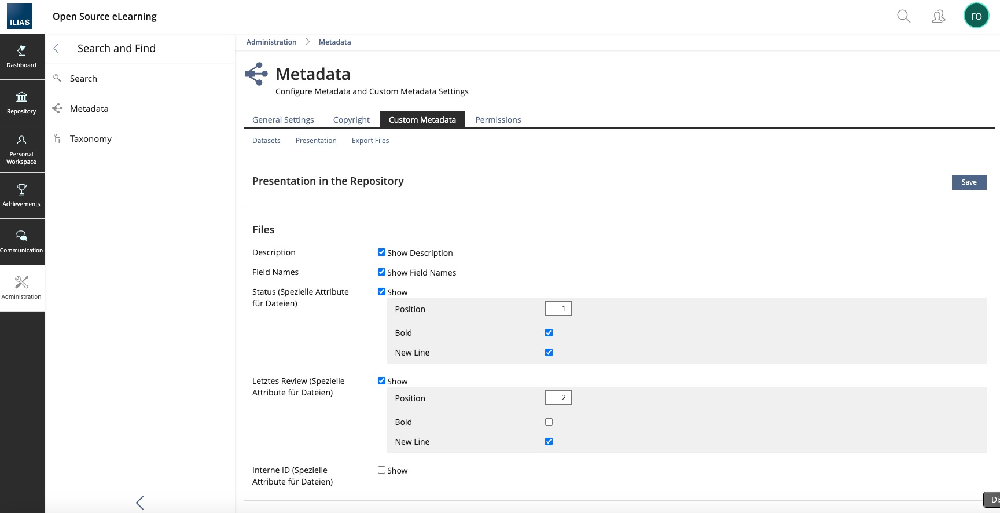Open the Repository sidebar icon
Viewport: 1000px width, 513px height.
(x=21, y=103)
